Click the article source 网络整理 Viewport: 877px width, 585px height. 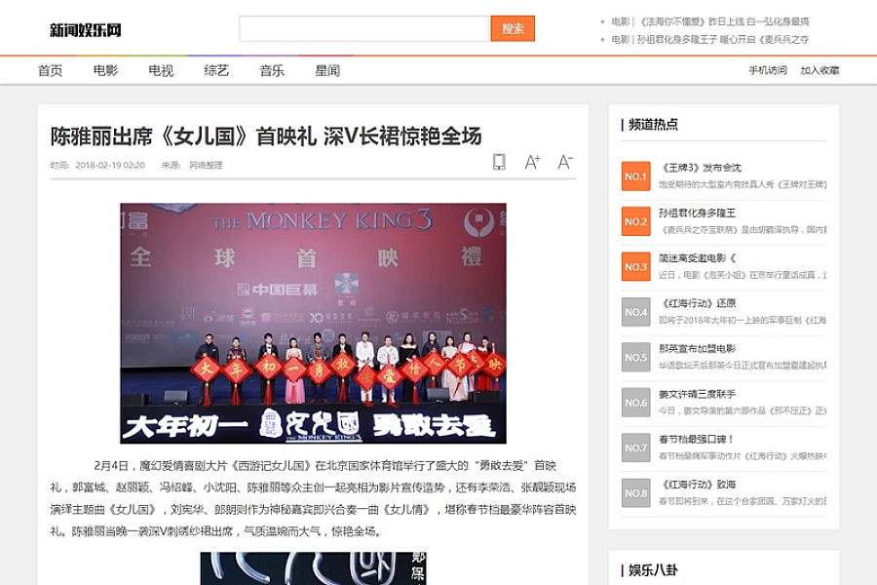tap(206, 165)
